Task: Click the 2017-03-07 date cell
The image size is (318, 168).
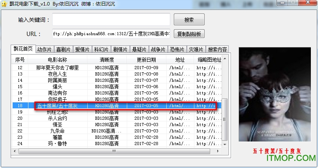Action: click(146, 80)
